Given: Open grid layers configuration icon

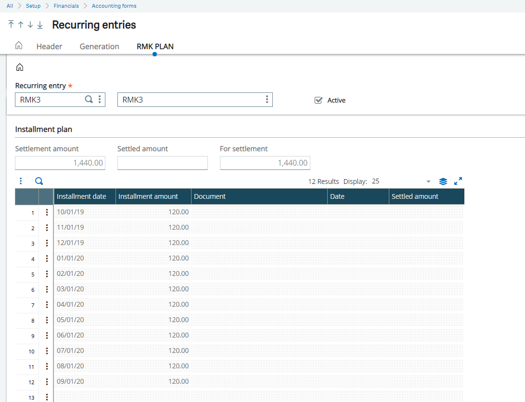Looking at the screenshot, I should pyautogui.click(x=443, y=181).
